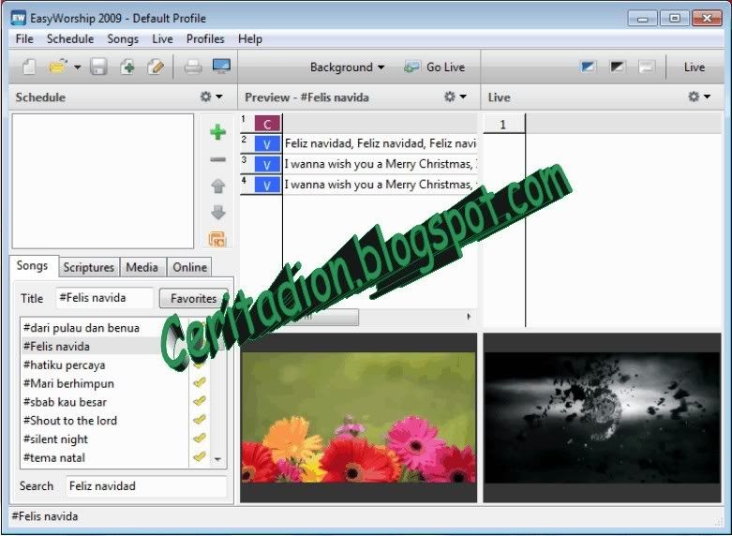732x536 pixels.
Task: Click the minus remove-from-schedule icon
Action: 218,159
